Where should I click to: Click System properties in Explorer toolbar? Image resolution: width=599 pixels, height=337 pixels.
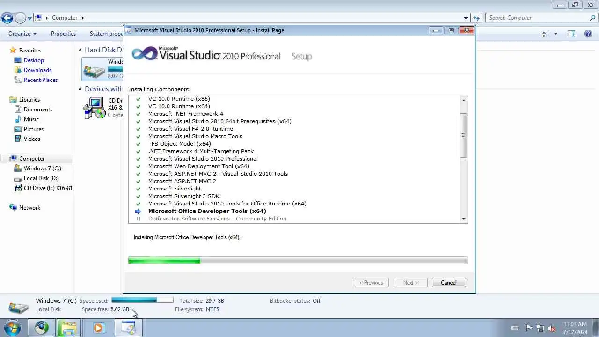pyautogui.click(x=106, y=34)
